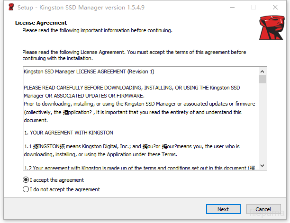Select "I do not accept the agreement" option
Image resolution: width=290 pixels, height=223 pixels.
tap(26, 189)
